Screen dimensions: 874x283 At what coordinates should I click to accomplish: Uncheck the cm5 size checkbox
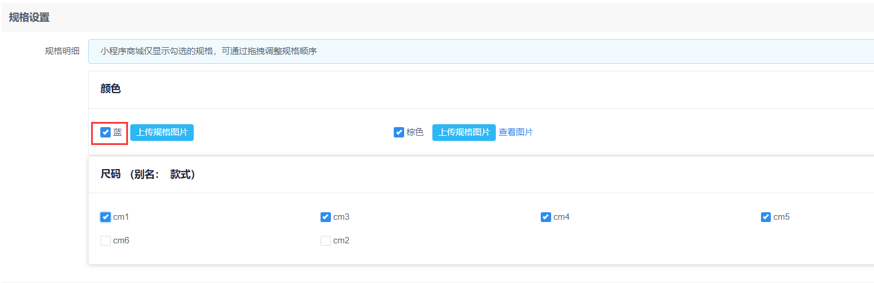pyautogui.click(x=766, y=217)
